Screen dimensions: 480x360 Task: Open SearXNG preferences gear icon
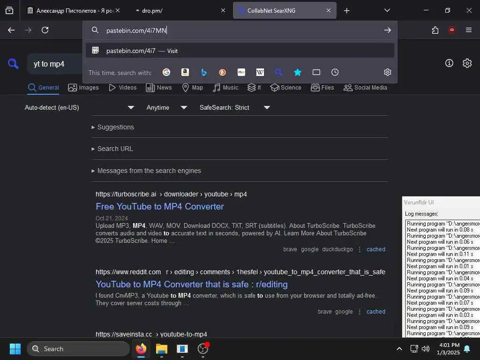point(467,63)
